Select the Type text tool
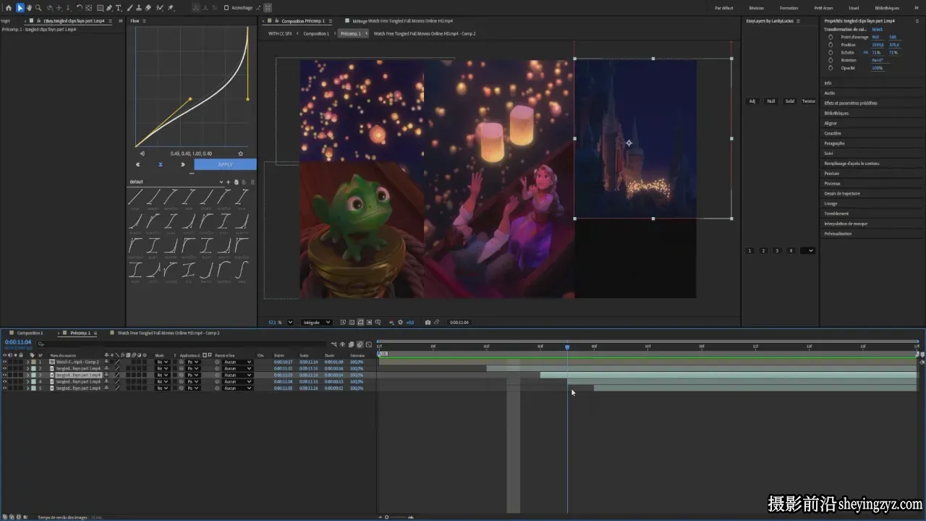926x521 pixels. coord(119,8)
